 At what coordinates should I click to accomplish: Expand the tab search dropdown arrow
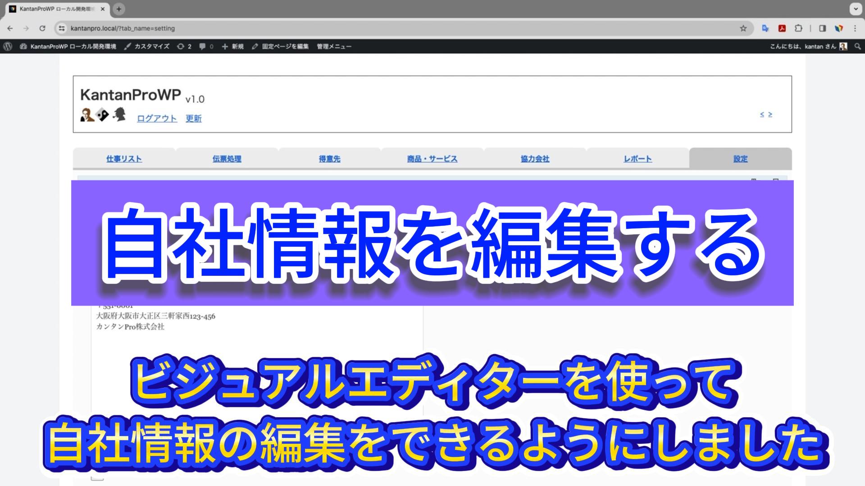(x=856, y=9)
